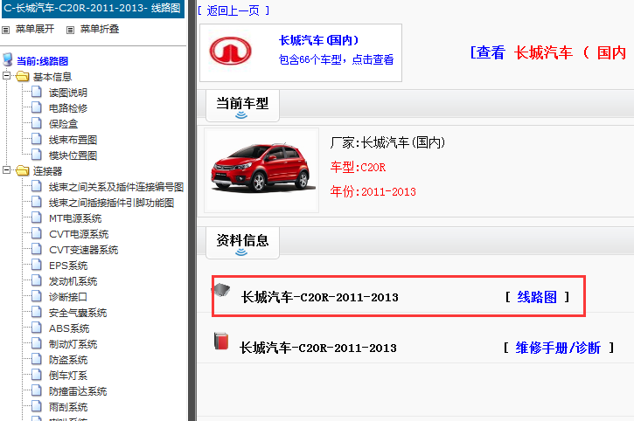This screenshot has height=421, width=634.
Task: Open the 诊断接口 tree label
Action: pos(68,297)
